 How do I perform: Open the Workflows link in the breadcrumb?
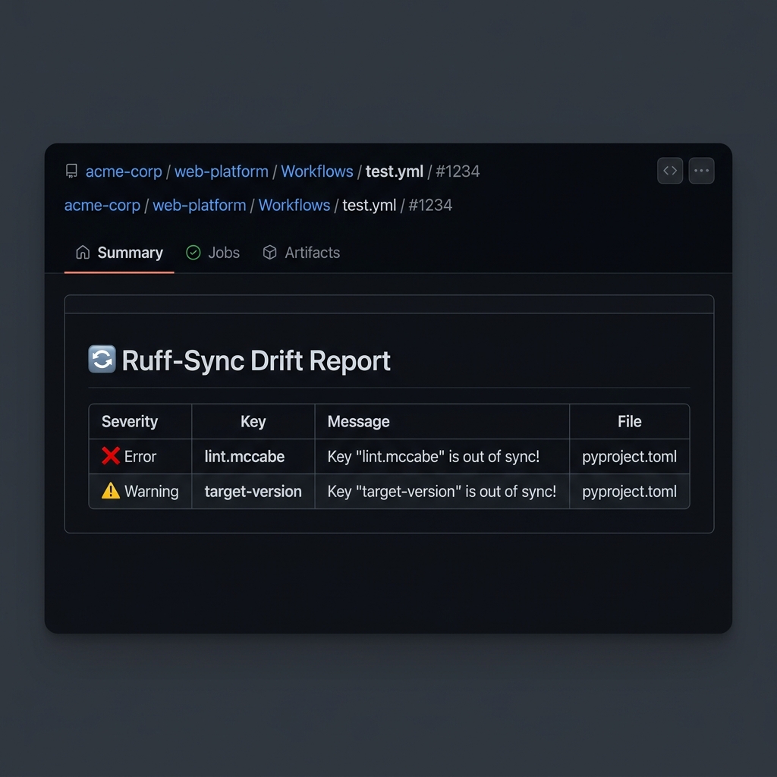[x=317, y=171]
